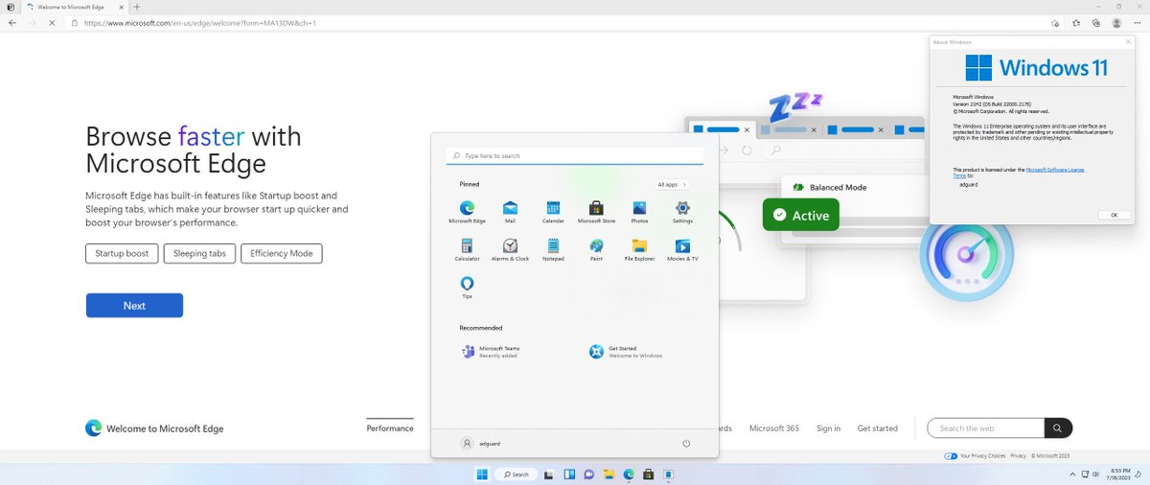
Task: Submit the web search magnifier button
Action: tap(1058, 428)
